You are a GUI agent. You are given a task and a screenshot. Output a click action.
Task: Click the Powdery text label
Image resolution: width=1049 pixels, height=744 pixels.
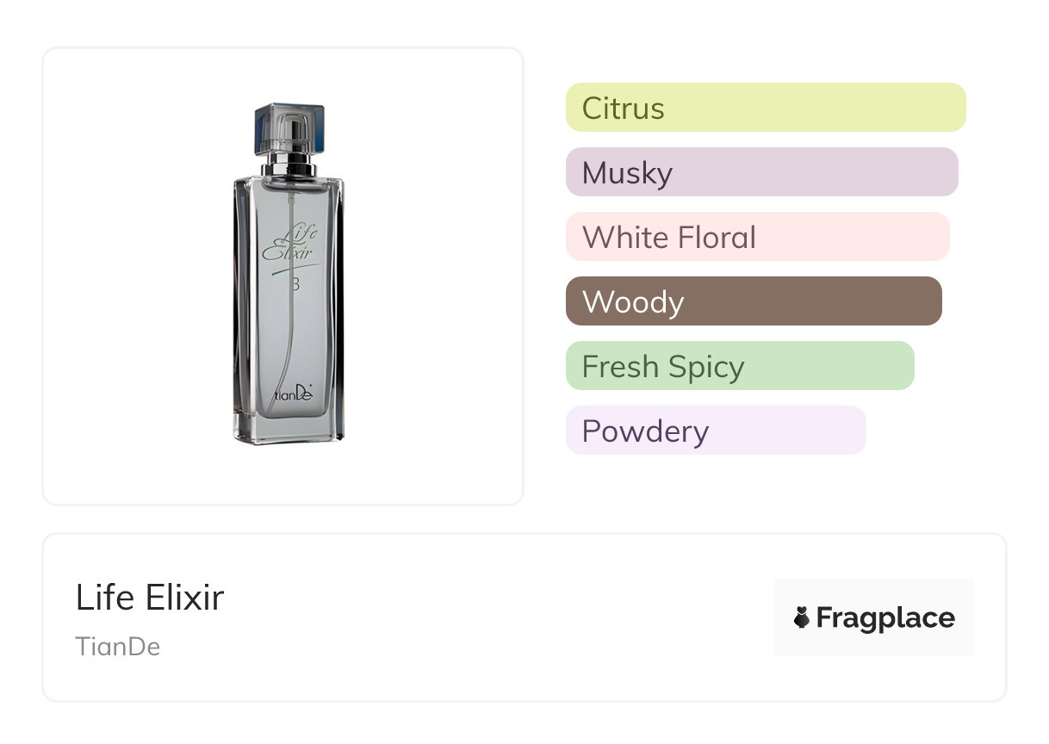point(645,431)
